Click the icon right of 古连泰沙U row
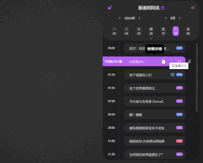Viewport: 203px width, 163px height. coord(190,61)
